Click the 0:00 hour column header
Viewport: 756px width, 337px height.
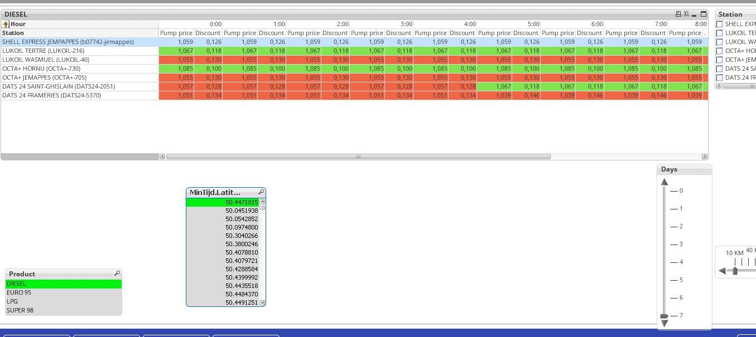tap(191, 24)
